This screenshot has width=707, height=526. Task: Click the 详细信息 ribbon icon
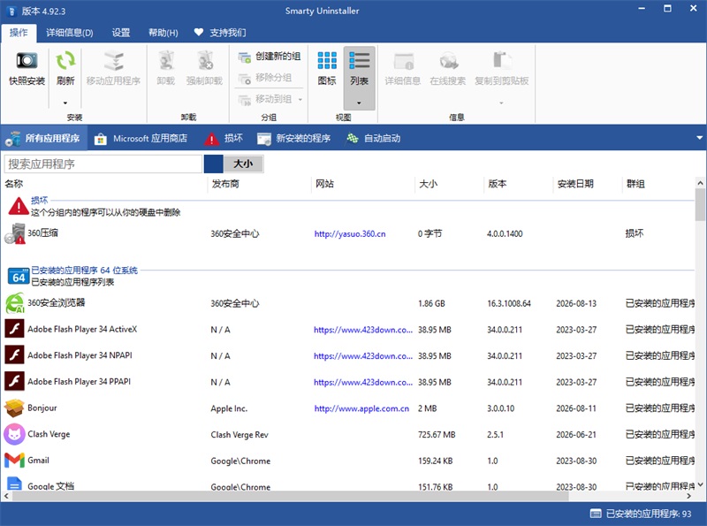[x=403, y=61]
